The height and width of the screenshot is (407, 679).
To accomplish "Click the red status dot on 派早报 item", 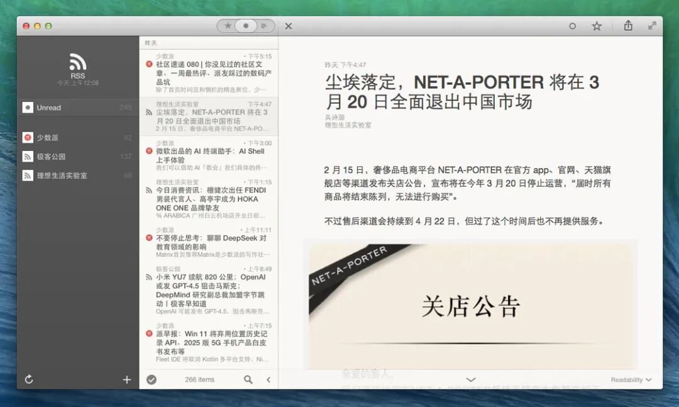I will 149,334.
